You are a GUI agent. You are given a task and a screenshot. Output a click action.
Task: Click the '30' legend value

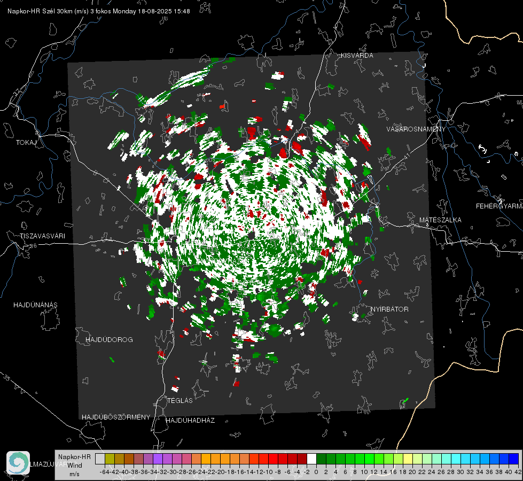pos(460,472)
